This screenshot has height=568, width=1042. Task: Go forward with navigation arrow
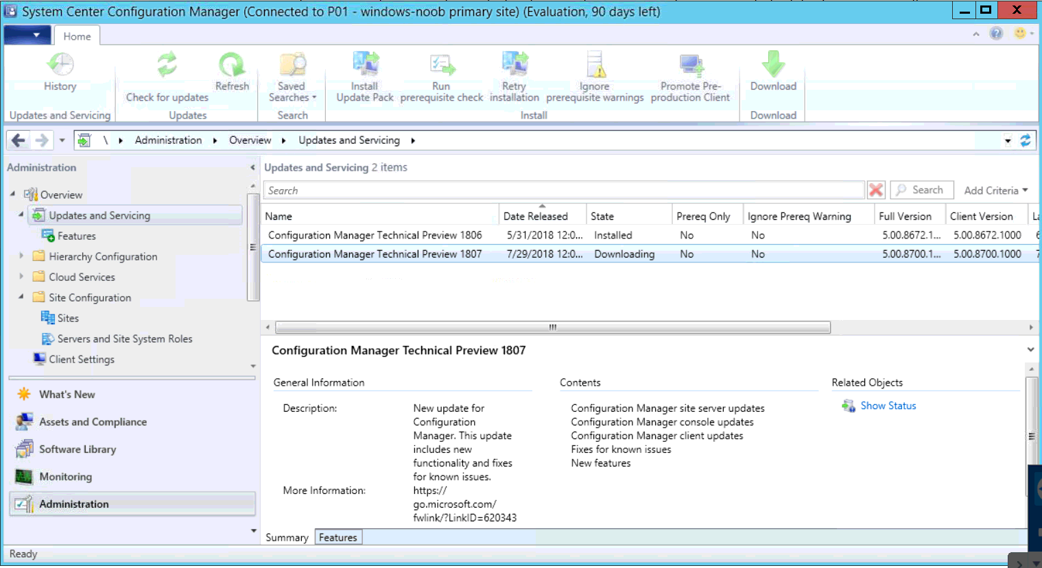click(42, 140)
